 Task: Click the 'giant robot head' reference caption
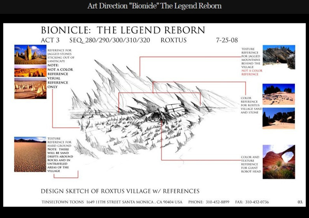coord(251,164)
